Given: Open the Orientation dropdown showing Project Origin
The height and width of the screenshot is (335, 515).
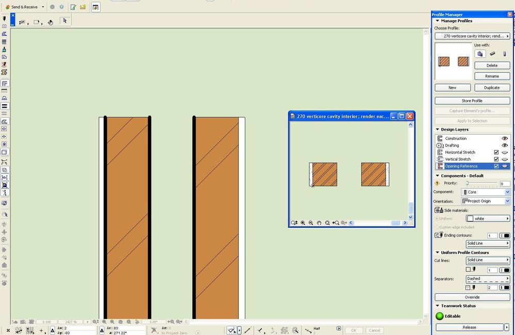Looking at the screenshot, I should [486, 201].
